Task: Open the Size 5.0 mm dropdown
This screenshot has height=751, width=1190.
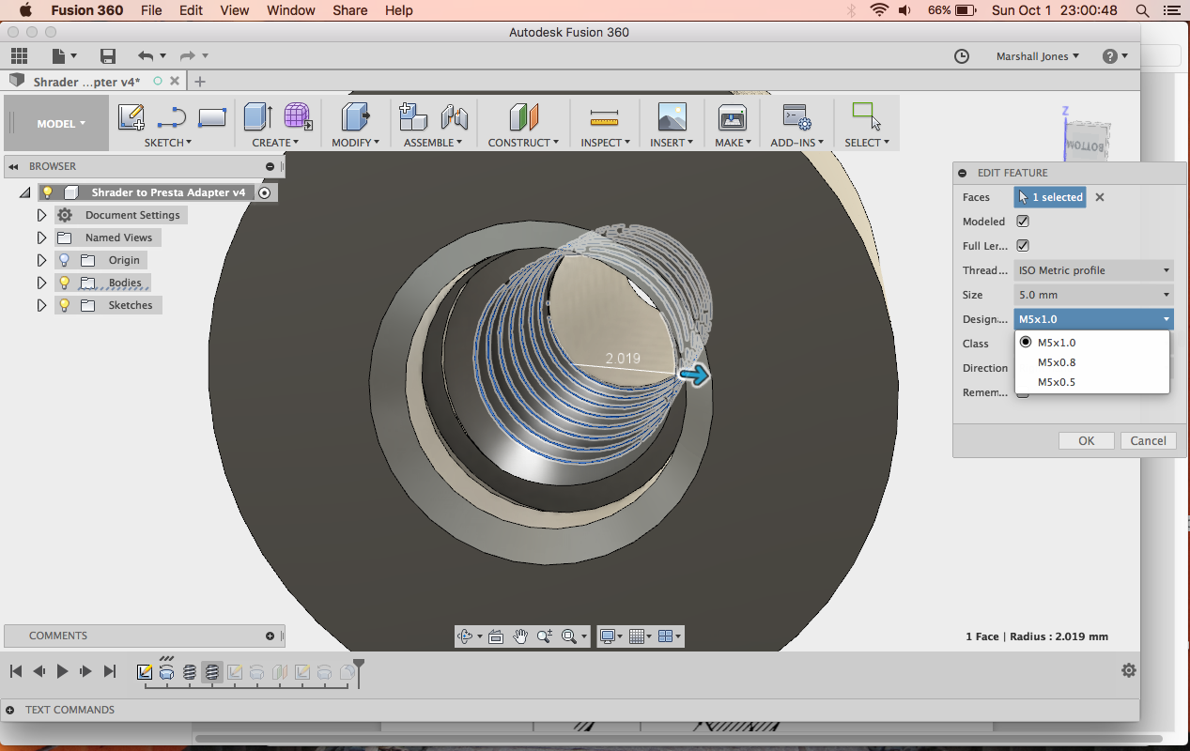Action: point(1093,295)
